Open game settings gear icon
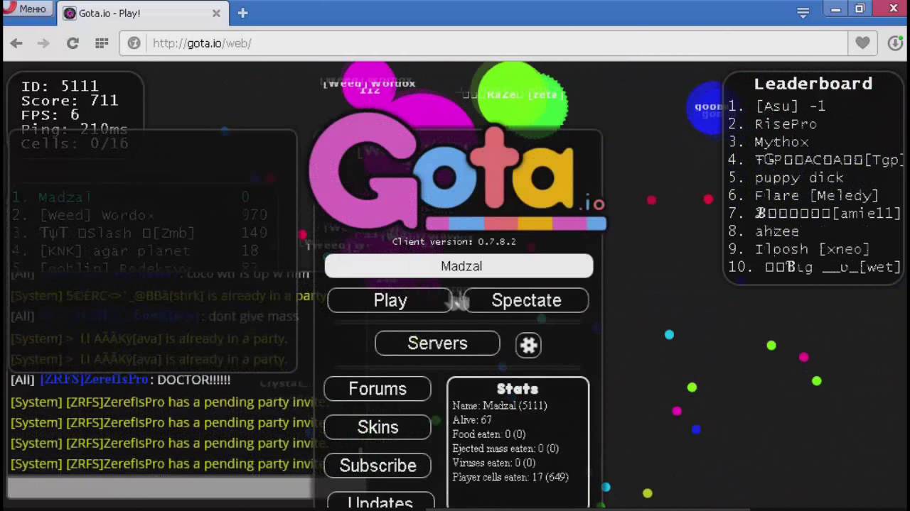The image size is (910, 511). pyautogui.click(x=528, y=345)
